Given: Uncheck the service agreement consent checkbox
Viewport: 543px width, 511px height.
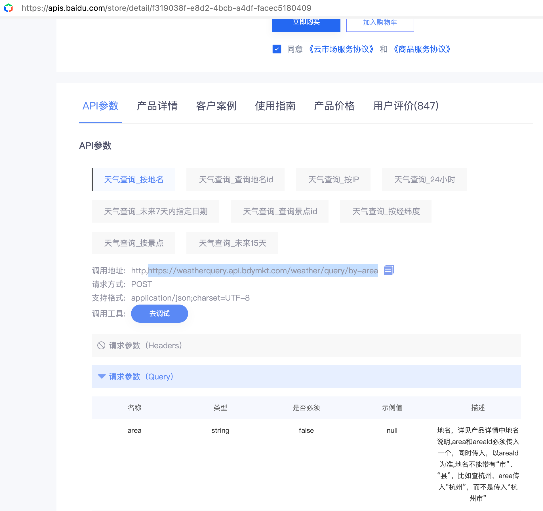Looking at the screenshot, I should [x=277, y=49].
